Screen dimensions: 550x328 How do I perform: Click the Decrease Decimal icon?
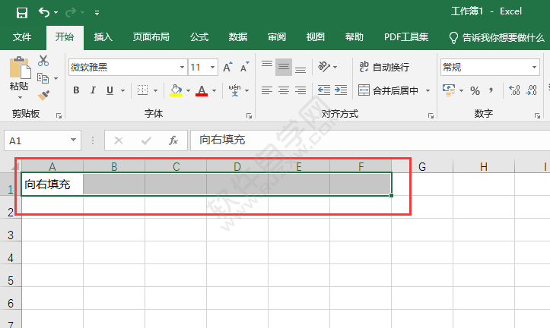pos(531,90)
